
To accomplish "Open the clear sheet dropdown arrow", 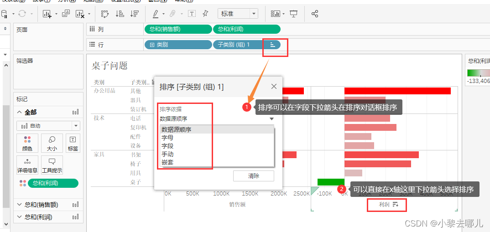I will coord(89,14).
